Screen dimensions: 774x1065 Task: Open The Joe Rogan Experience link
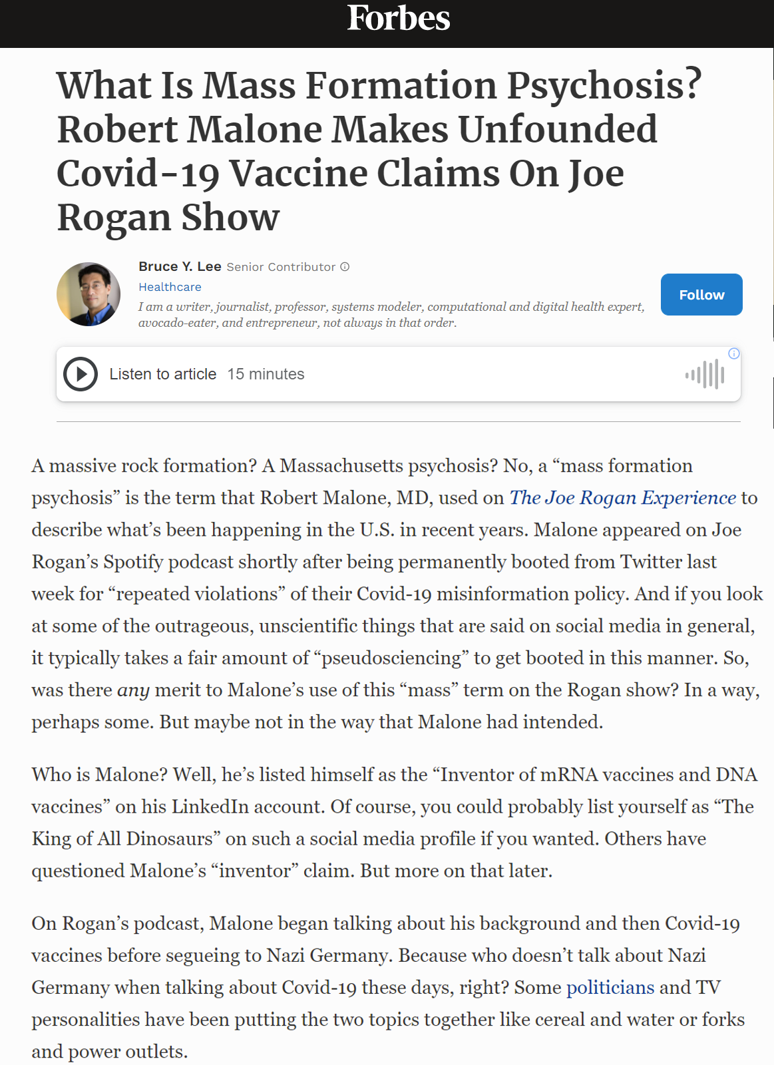(x=622, y=498)
